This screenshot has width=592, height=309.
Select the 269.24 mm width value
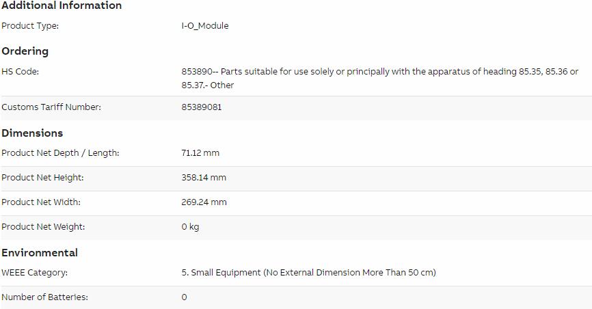204,202
